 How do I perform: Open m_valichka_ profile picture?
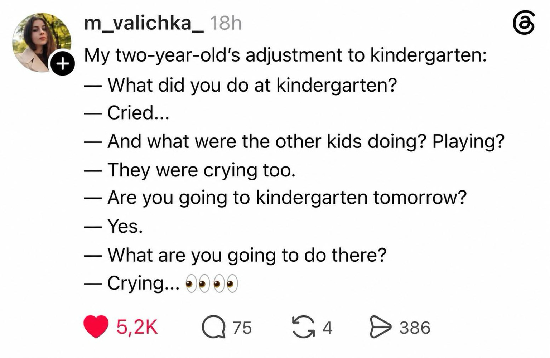pos(42,43)
